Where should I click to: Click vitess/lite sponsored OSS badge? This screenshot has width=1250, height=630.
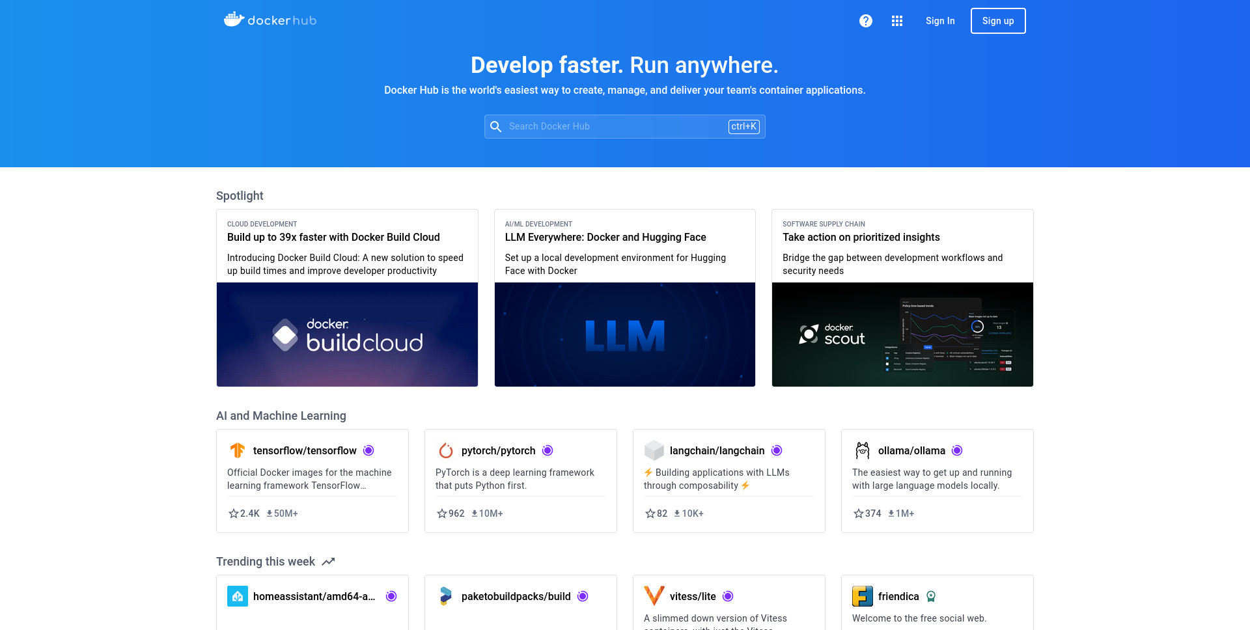point(728,596)
